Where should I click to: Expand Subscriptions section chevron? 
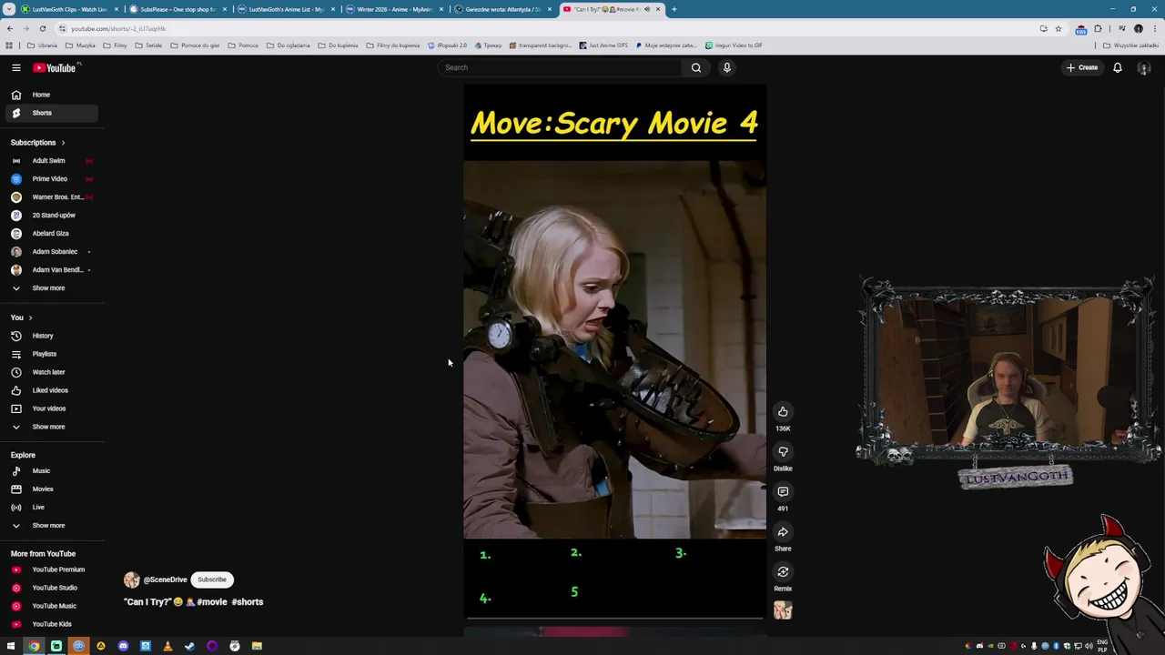[63, 143]
